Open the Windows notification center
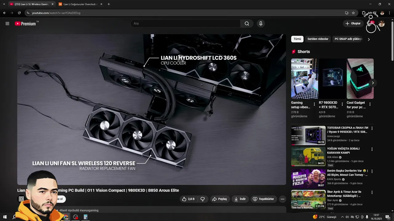 click(388, 217)
